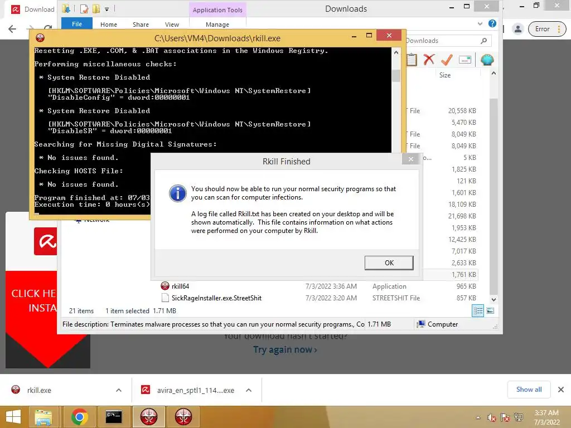Switch to large icons view in the status bar

pyautogui.click(x=490, y=311)
